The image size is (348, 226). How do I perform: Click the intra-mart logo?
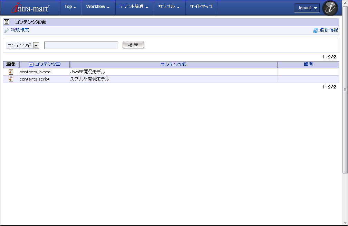coord(30,8)
